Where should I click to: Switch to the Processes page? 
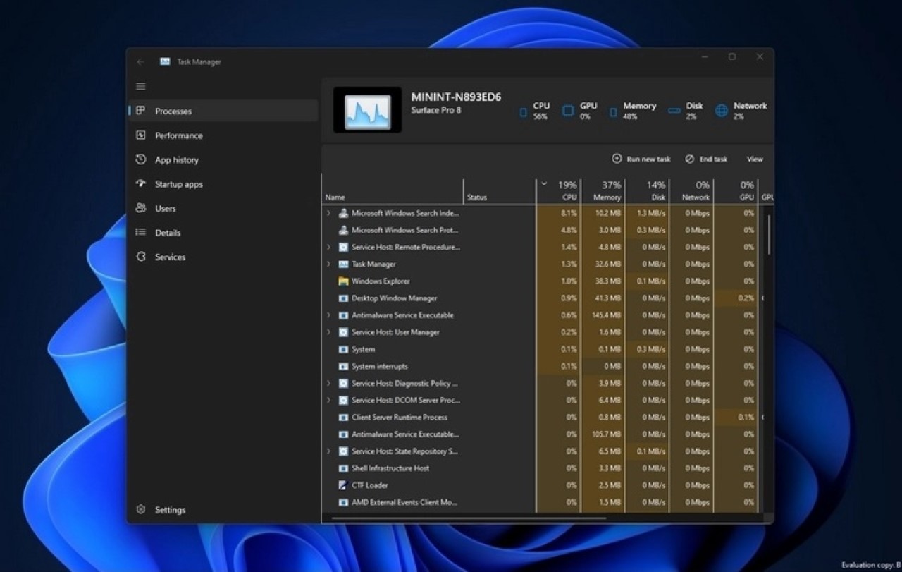tap(224, 111)
